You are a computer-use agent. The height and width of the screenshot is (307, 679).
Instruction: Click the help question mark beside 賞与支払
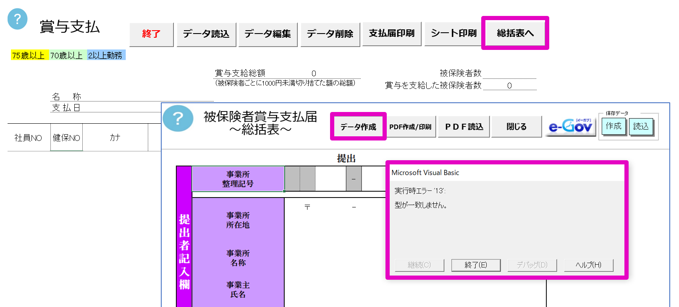click(18, 19)
